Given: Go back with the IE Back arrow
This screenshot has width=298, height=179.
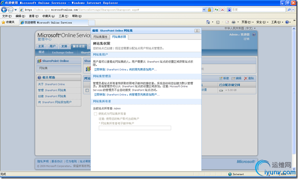Looking at the screenshot, I should coord(4,10).
